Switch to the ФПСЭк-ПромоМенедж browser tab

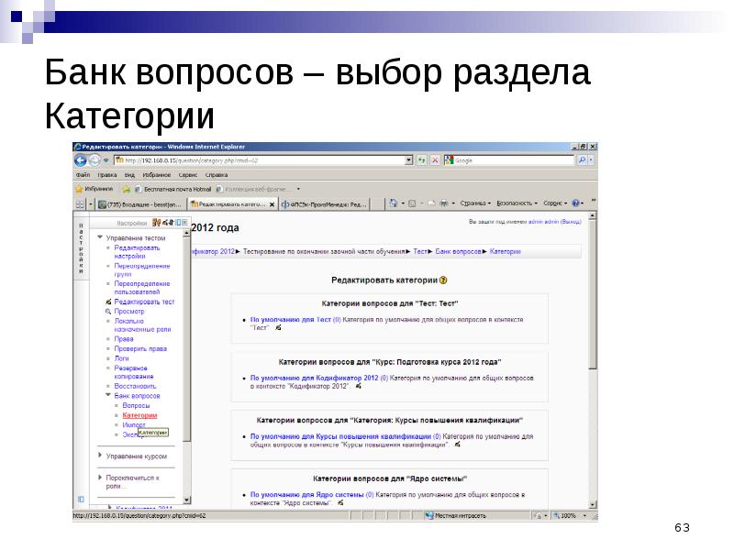point(326,203)
